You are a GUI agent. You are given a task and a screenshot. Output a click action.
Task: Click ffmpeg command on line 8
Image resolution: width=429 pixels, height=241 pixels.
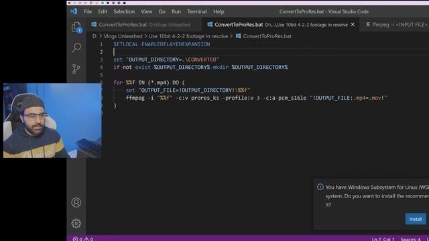[135, 98]
